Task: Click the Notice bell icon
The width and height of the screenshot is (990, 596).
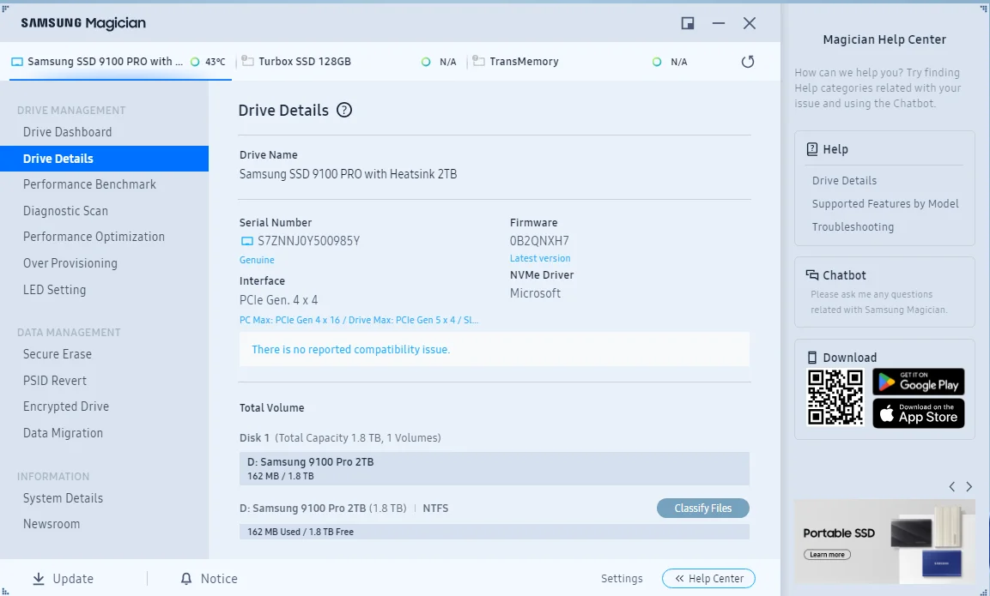Action: (x=186, y=578)
